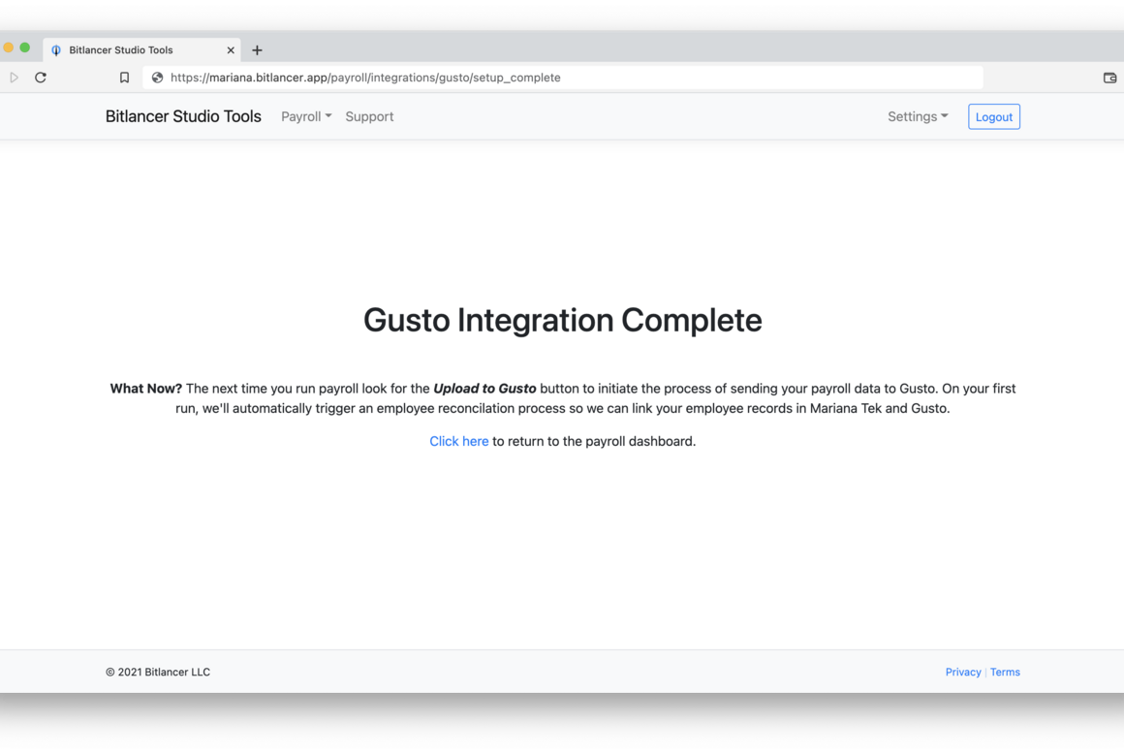Screen dimensions: 1124x754
Task: Open the Bitlancer Studio Tools home link
Action: 183,116
